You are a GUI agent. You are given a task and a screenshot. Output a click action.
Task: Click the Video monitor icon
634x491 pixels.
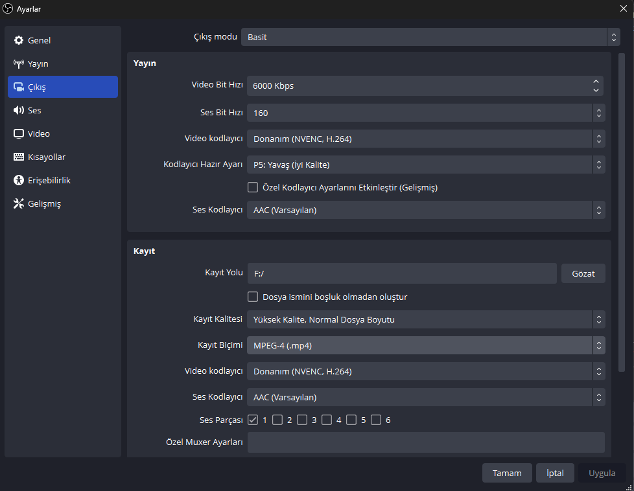(x=19, y=134)
